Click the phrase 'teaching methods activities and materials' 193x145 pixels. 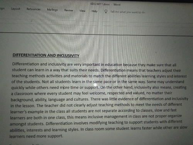pos(50,76)
